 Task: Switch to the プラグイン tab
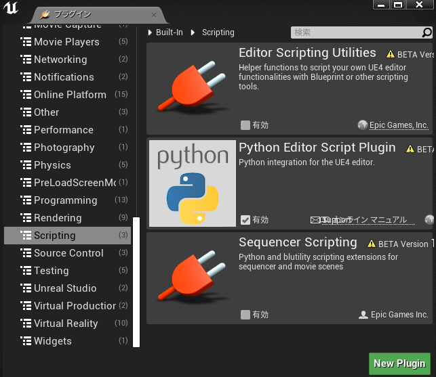95,14
